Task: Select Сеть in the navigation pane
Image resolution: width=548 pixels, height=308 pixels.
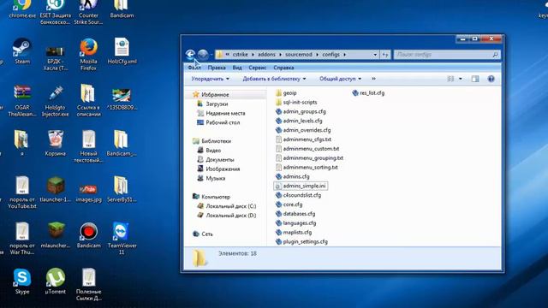Action: pyautogui.click(x=207, y=234)
